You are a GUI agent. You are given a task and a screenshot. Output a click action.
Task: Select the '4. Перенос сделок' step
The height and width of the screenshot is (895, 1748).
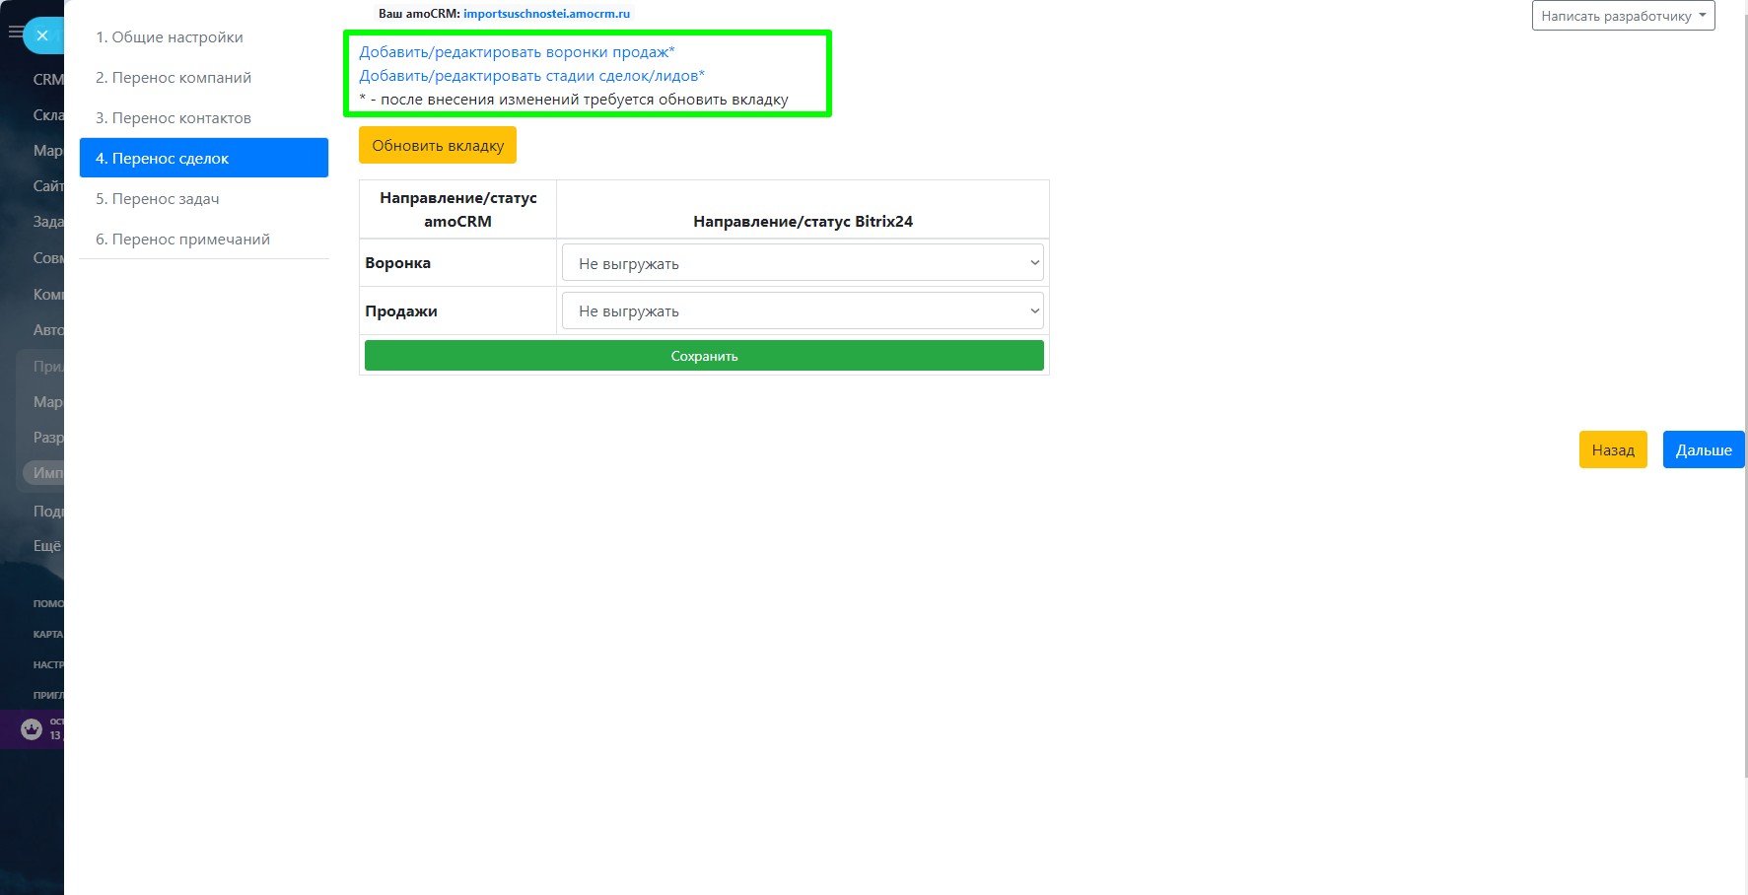(x=204, y=158)
